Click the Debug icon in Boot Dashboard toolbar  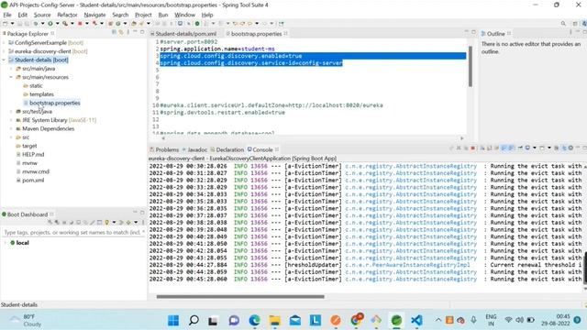click(x=57, y=222)
